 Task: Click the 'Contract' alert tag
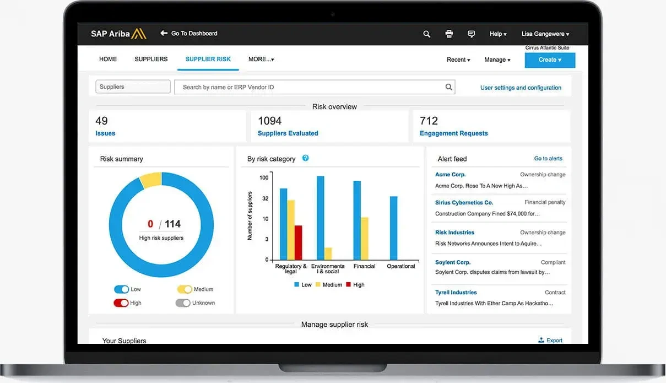coord(555,293)
